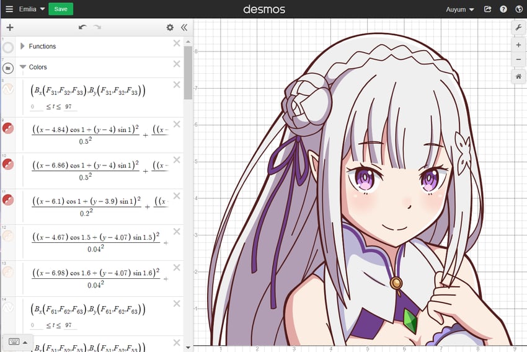Open the Emilia graph title dropdown
Viewport: 527px width, 352px height.
[32, 9]
